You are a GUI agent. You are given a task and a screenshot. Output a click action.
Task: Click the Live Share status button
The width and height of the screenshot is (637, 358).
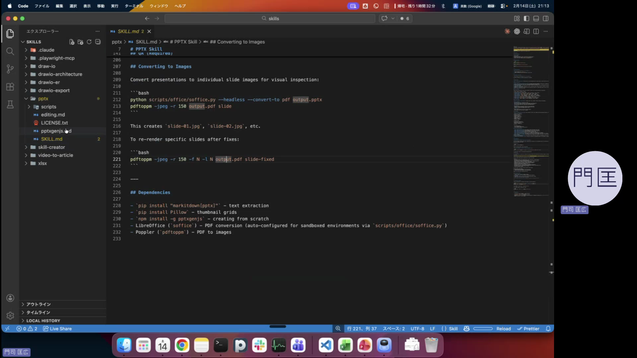[57, 328]
